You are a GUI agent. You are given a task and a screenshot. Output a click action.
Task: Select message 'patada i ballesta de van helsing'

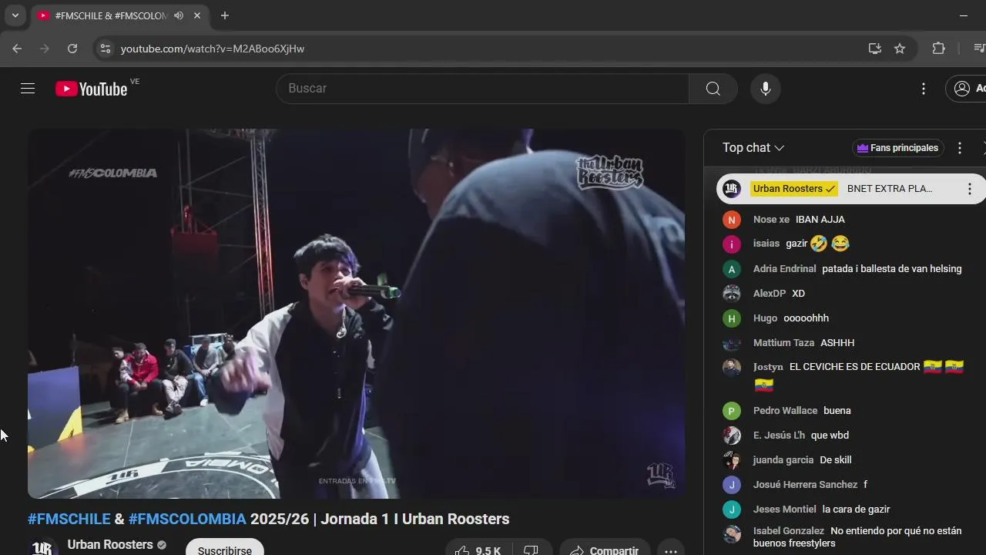[x=892, y=269]
